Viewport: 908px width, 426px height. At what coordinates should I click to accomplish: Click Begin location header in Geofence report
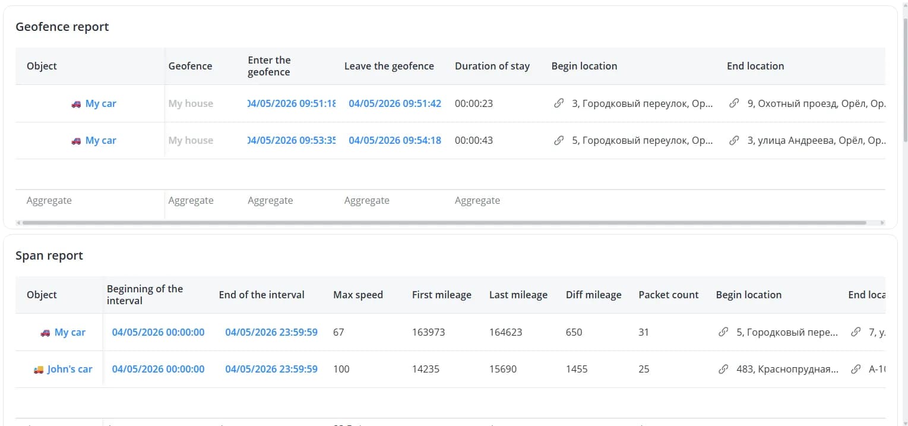584,66
